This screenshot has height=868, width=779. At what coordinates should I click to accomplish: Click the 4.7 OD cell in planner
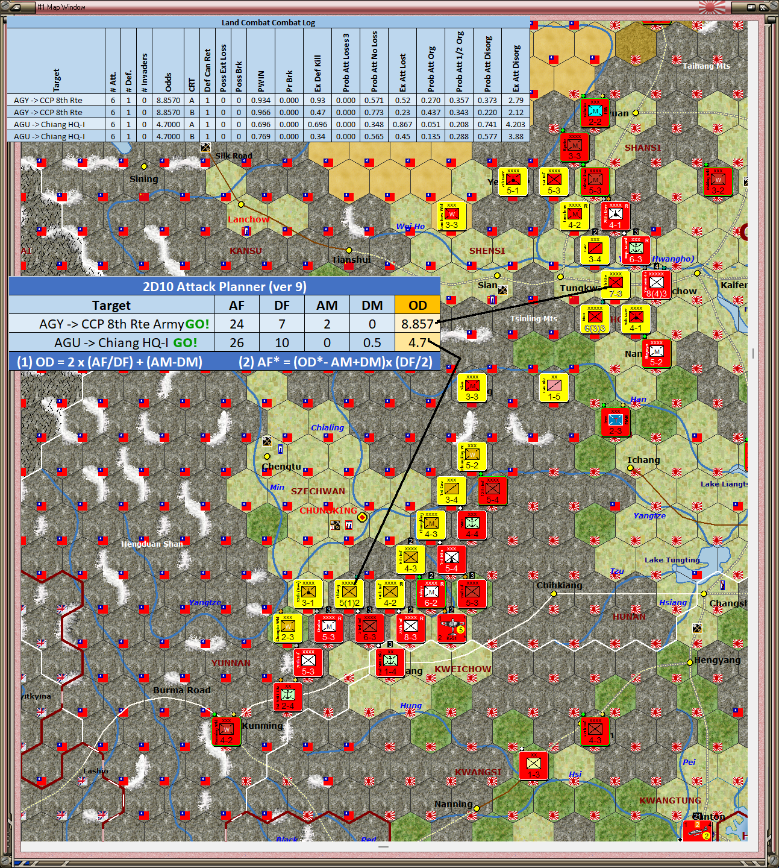(418, 342)
